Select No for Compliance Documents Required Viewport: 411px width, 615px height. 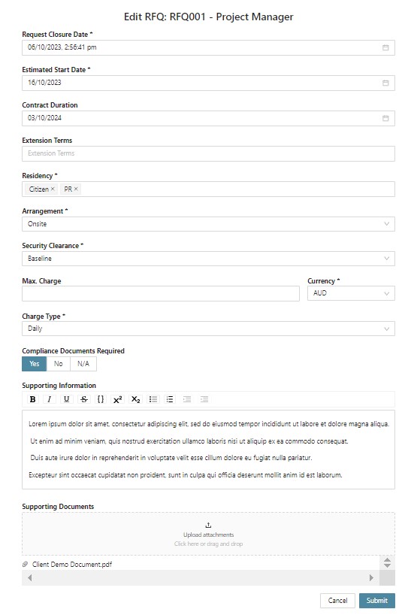pyautogui.click(x=59, y=364)
